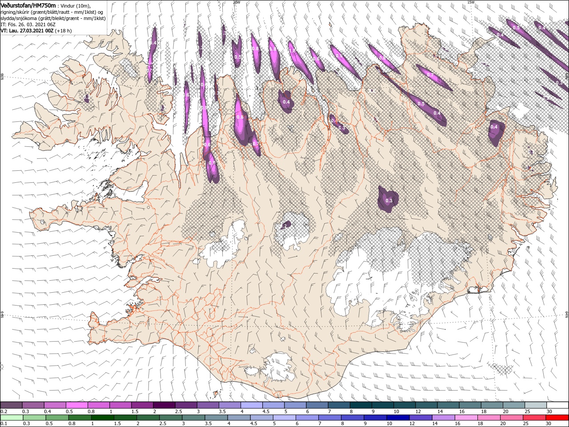The image size is (569, 427).
Task: Click the light periwinkle 4 swatch in upper legend
Action: [x=252, y=405]
